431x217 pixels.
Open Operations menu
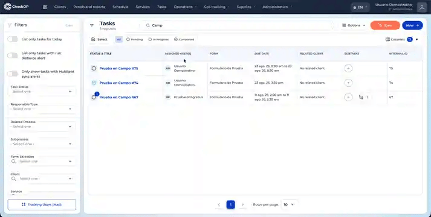185,7
